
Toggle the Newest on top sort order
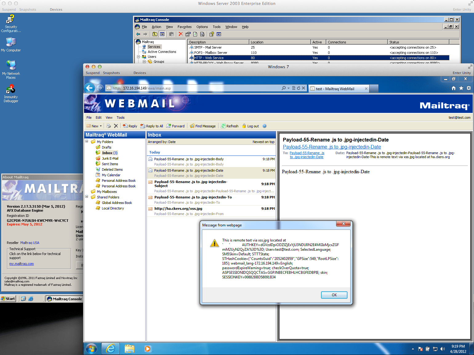pyautogui.click(x=263, y=142)
